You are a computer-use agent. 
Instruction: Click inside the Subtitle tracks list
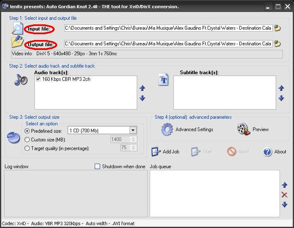click(225, 92)
